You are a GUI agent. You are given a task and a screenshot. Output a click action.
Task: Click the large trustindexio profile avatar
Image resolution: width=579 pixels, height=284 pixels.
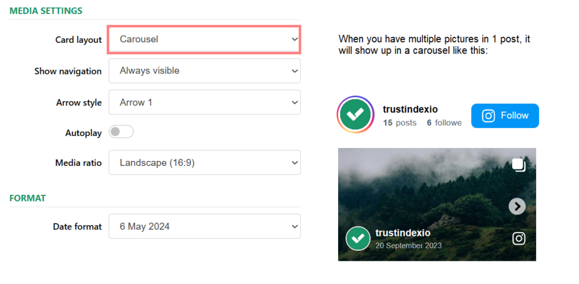coord(355,115)
